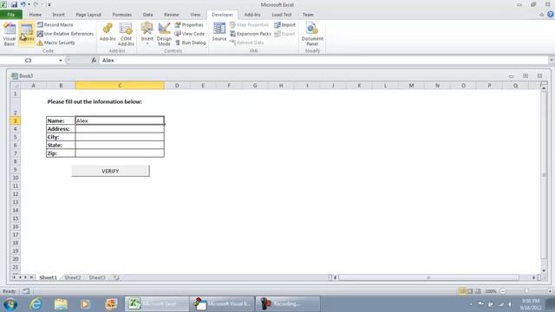Expand the Name Box dropdown

[61, 61]
